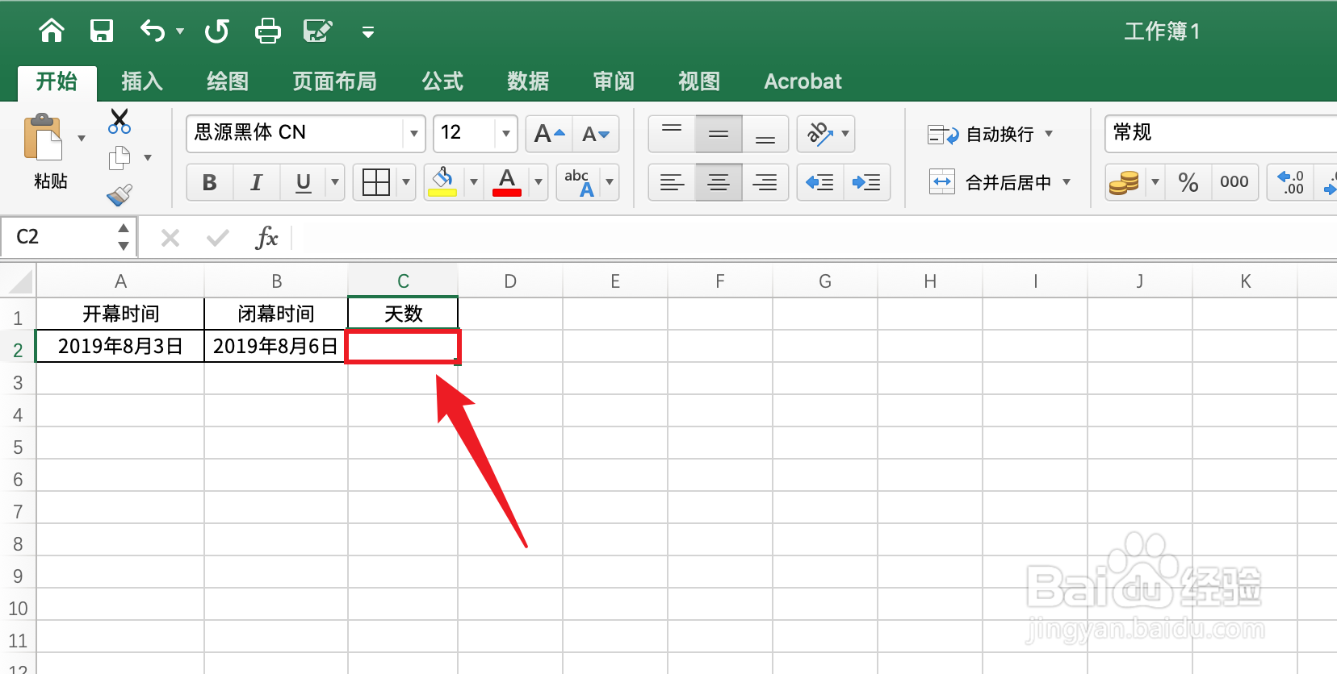
Task: Open the text orientation tool
Action: 820,134
